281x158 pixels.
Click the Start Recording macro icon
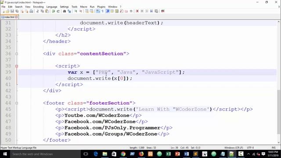coord(137,11)
